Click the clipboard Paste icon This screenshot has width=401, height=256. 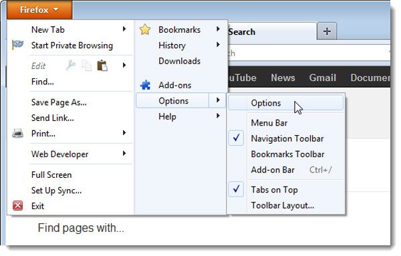coord(102,66)
